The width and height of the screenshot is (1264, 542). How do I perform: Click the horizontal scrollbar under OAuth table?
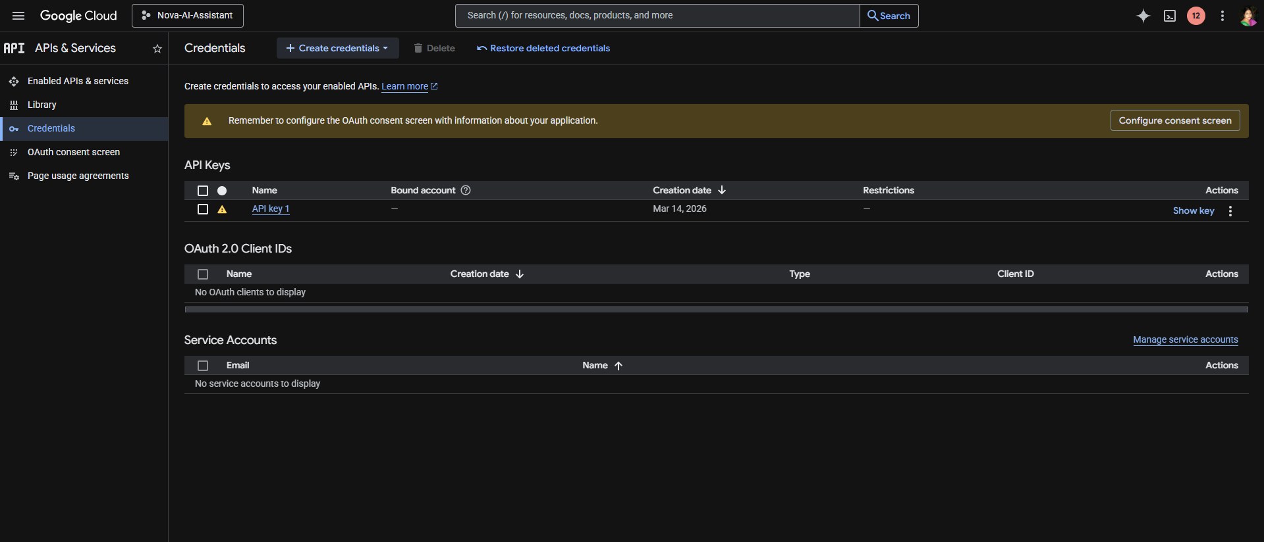pos(717,309)
